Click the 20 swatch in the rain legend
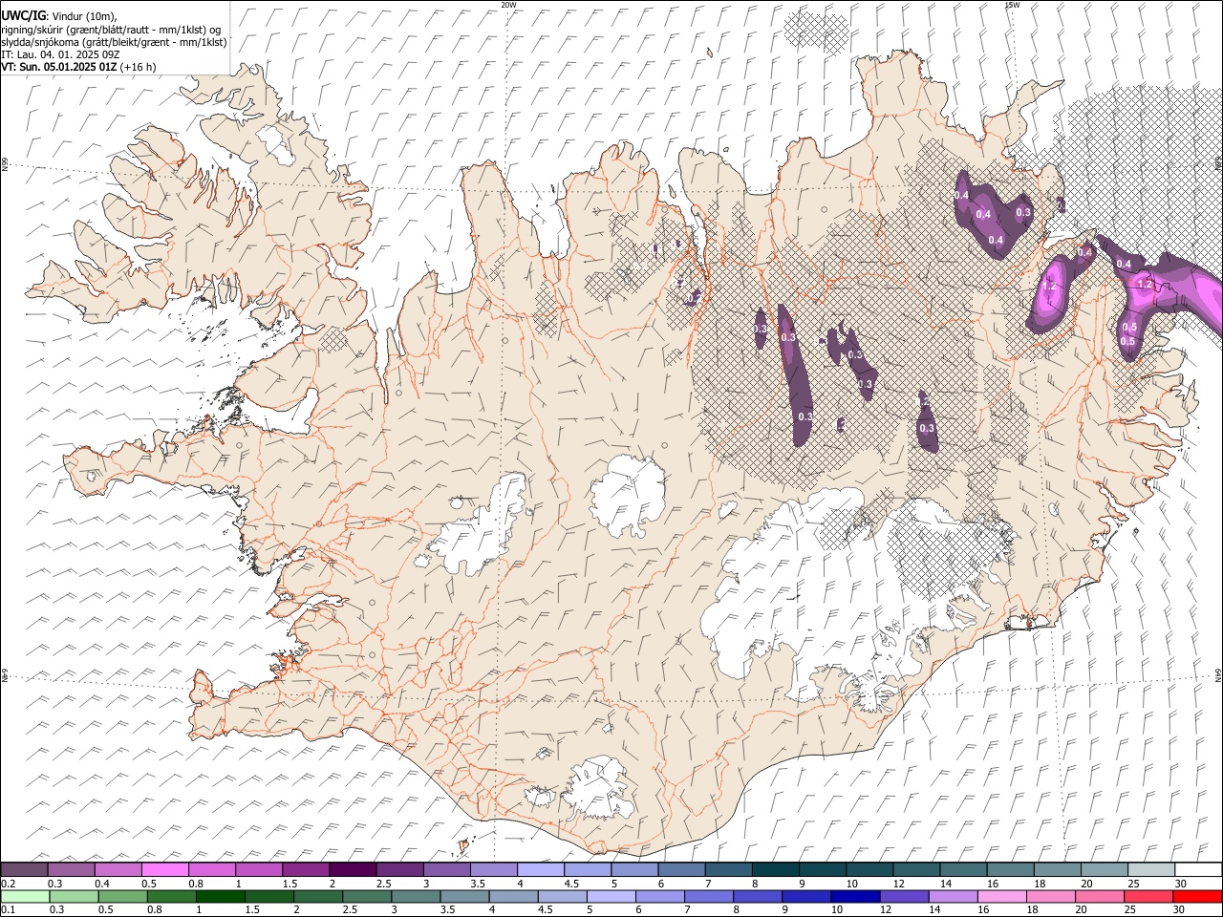 coord(1099,896)
